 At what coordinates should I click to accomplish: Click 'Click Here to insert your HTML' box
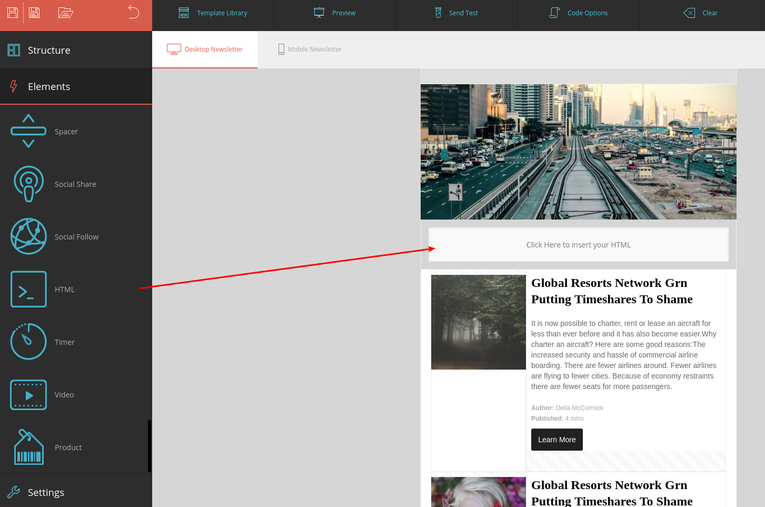(579, 245)
